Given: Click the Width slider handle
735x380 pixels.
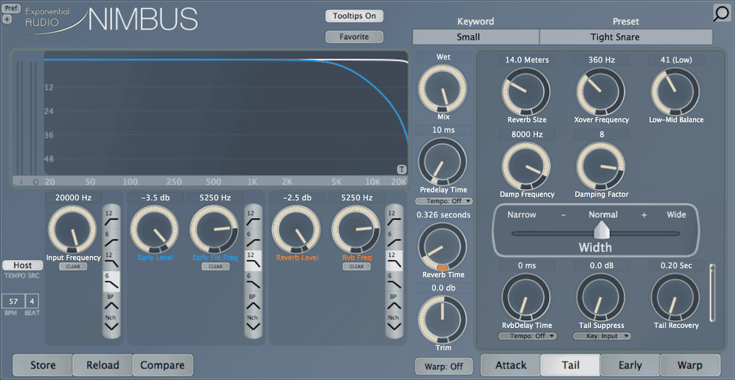Looking at the screenshot, I should point(603,231).
